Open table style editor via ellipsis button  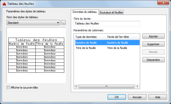click(x=63, y=23)
